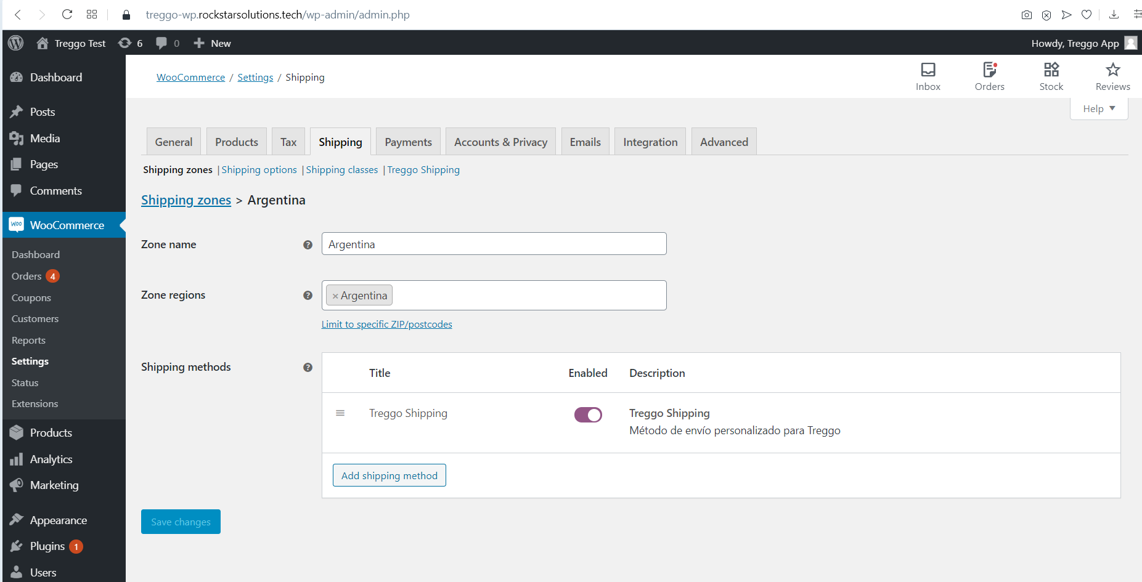Open Treggo Test site home icon
The image size is (1142, 582).
point(42,43)
